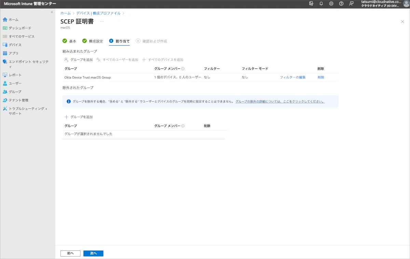Add a group to excluded groups

(79, 117)
